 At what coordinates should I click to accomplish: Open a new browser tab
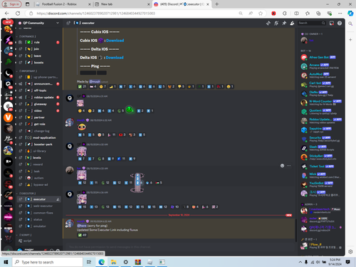pos(216,4)
